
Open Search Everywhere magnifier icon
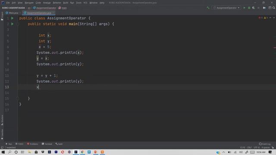[x=274, y=8]
